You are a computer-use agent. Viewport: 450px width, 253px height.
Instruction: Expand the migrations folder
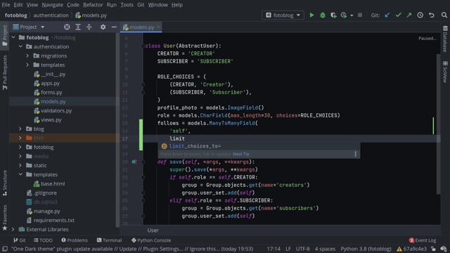(x=27, y=56)
